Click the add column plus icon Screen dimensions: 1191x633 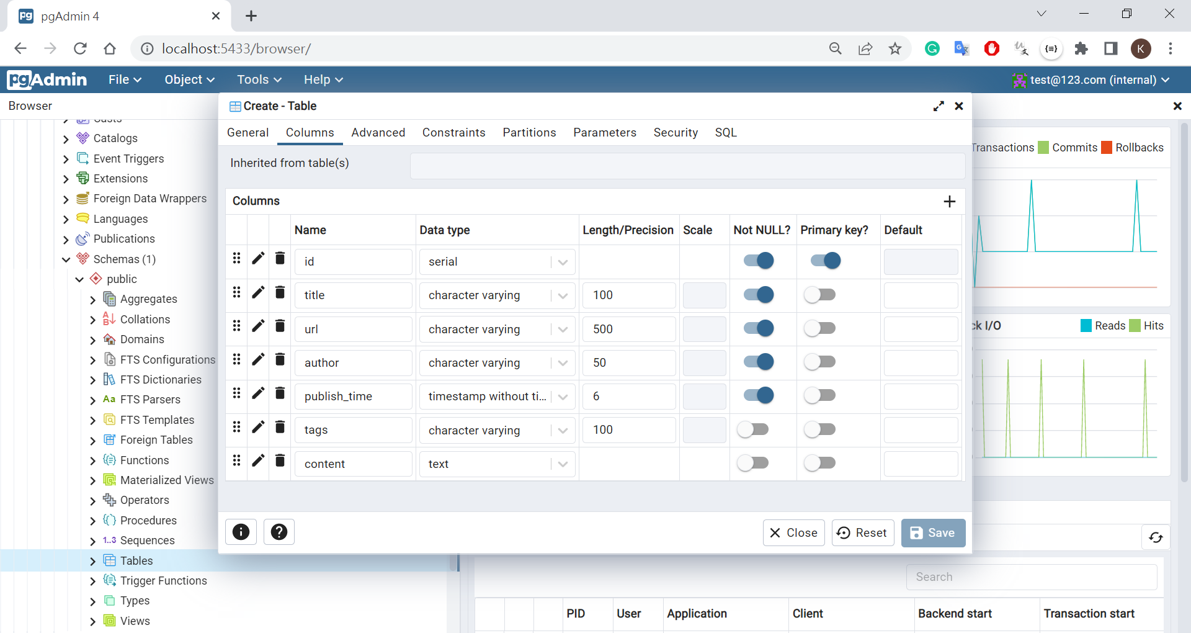pos(949,201)
